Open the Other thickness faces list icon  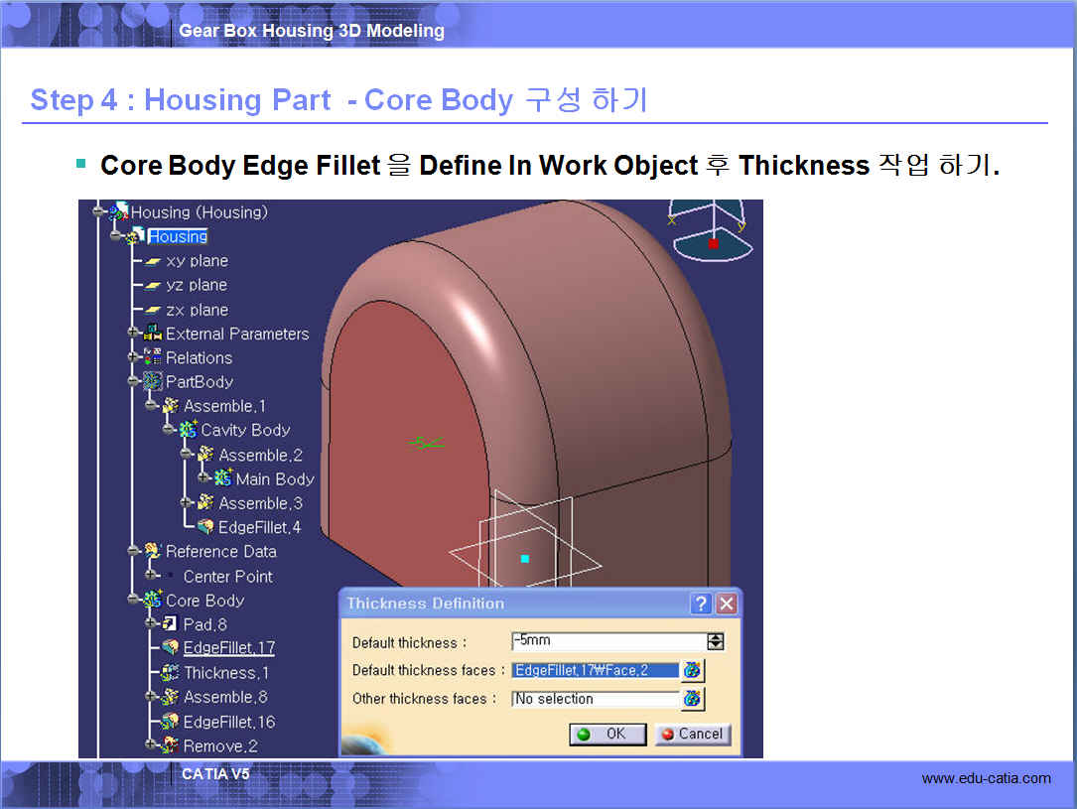coord(693,699)
